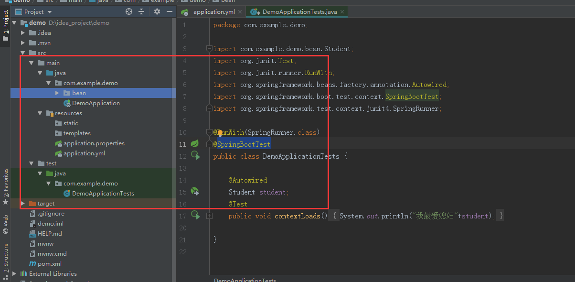575x282 pixels.
Task: Expand the .idea folder
Action: coord(22,33)
